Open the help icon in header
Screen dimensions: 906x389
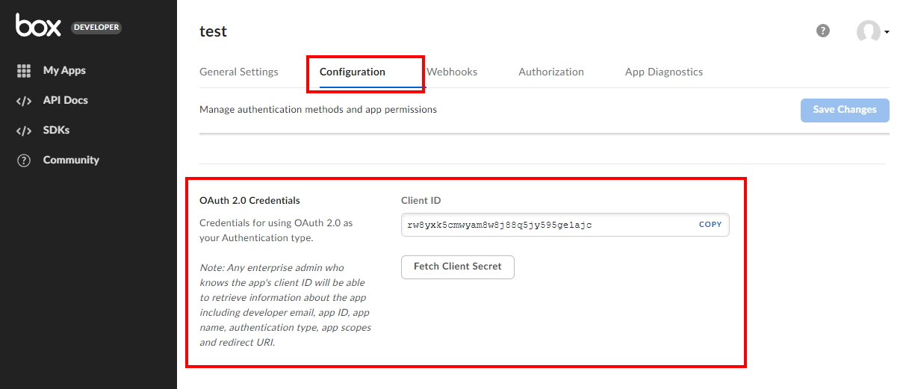[823, 31]
